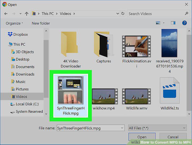Select SynThreeFingerHFlick.mpg video

coord(71,96)
